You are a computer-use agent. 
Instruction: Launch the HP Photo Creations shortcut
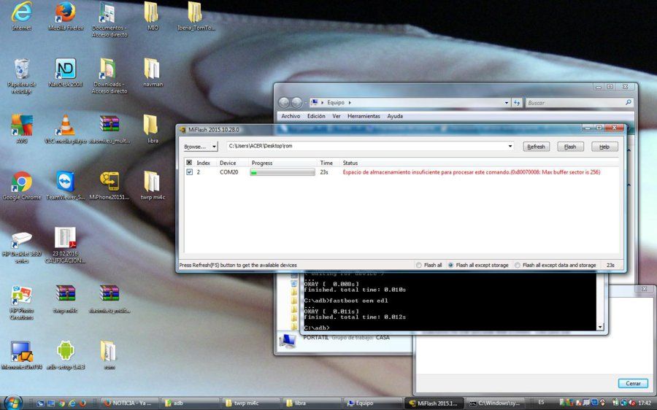pyautogui.click(x=21, y=302)
